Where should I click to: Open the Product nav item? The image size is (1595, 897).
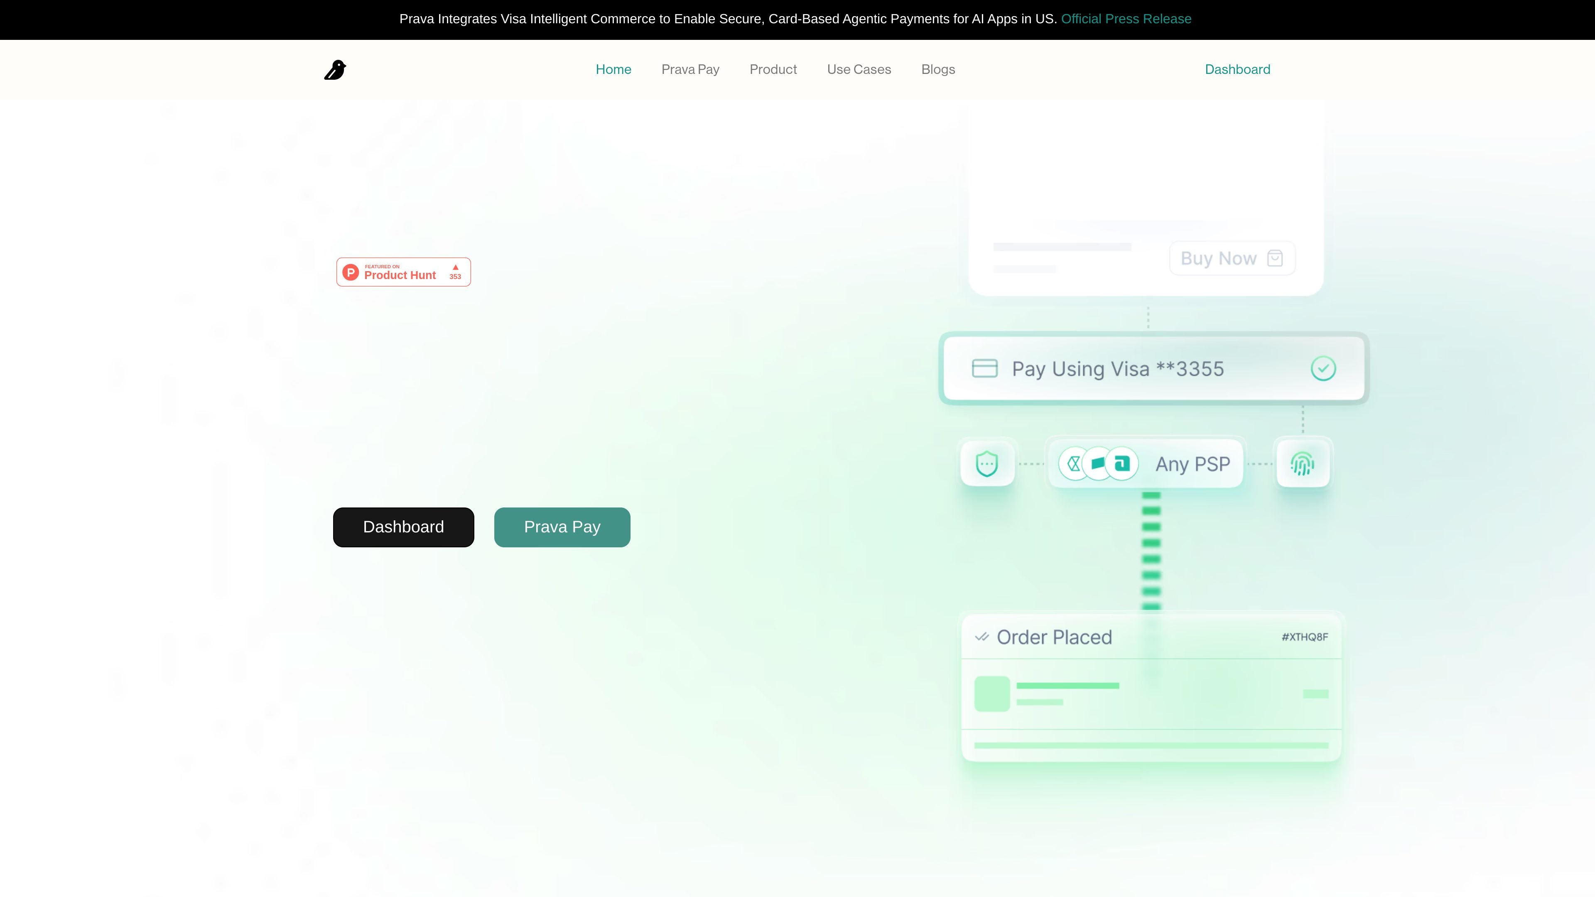tap(773, 69)
